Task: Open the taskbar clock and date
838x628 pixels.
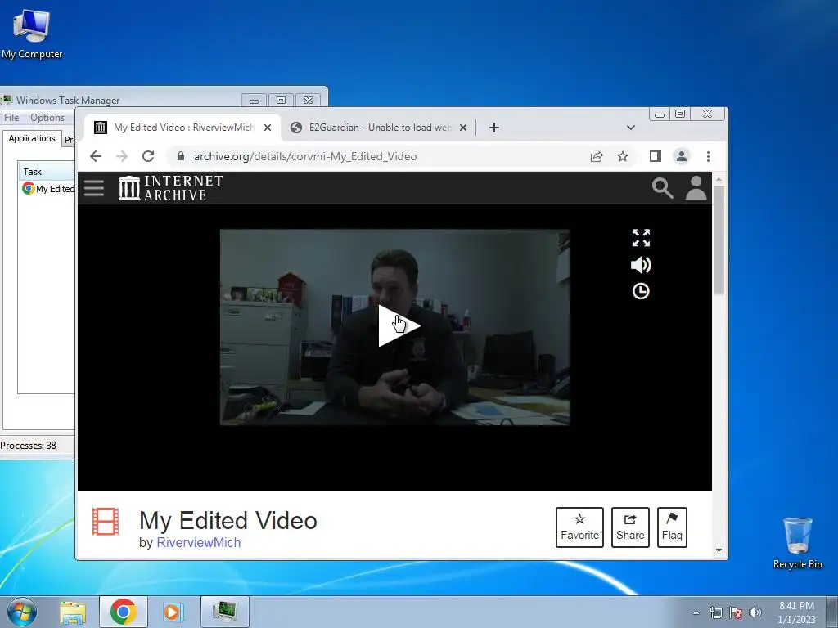Action: point(796,612)
